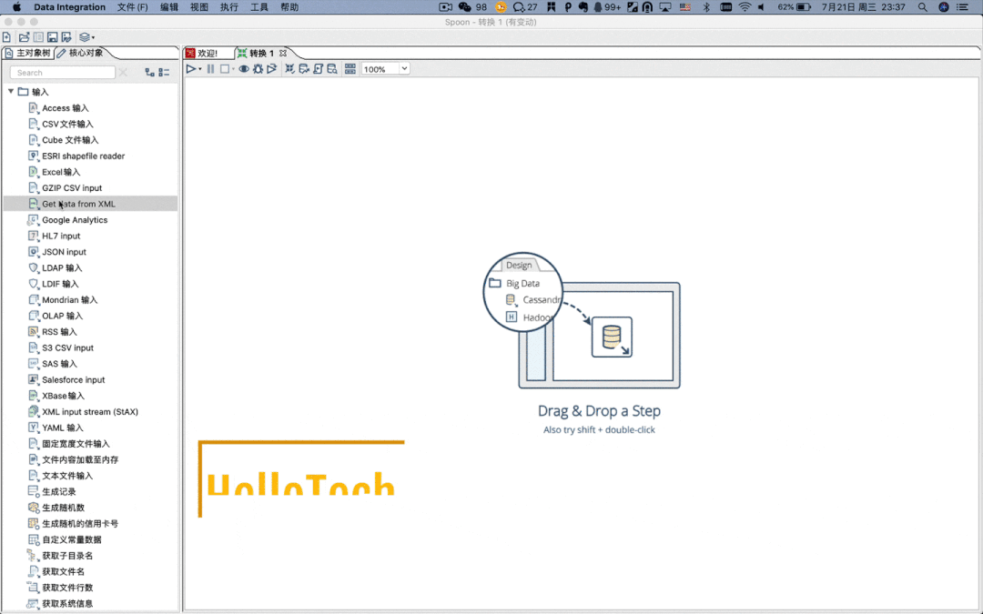Open the Spotlight search icon
The image size is (983, 614).
pyautogui.click(x=923, y=7)
